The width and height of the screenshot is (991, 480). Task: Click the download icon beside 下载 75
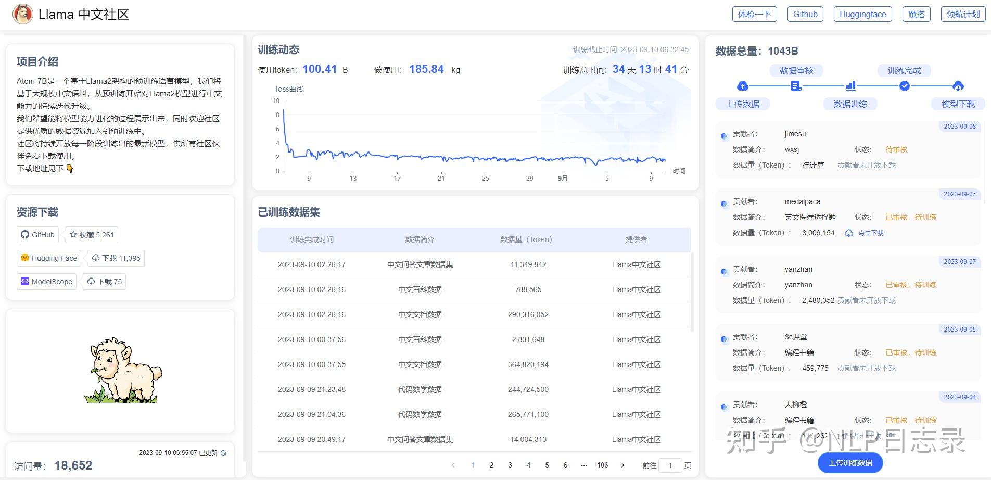(x=91, y=282)
